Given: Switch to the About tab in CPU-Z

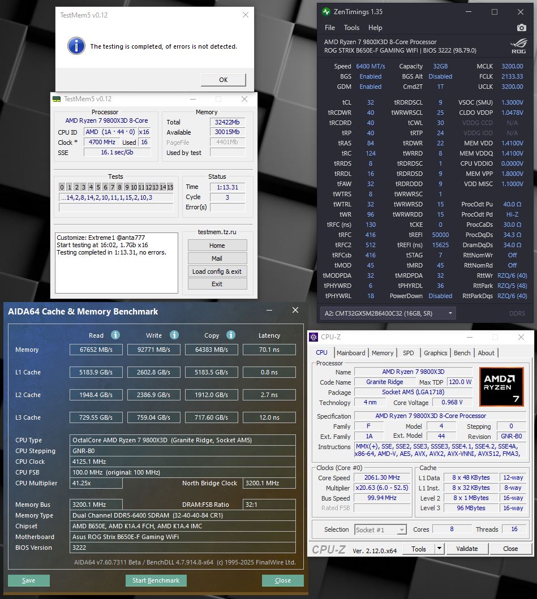Looking at the screenshot, I should point(486,353).
